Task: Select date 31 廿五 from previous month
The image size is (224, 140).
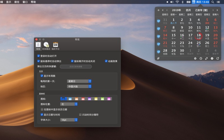Action: tap(165, 21)
